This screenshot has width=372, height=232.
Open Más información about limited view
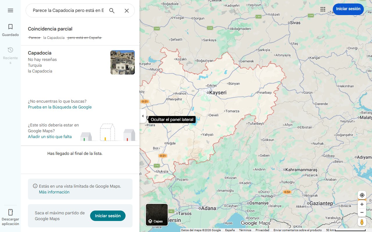pyautogui.click(x=54, y=192)
